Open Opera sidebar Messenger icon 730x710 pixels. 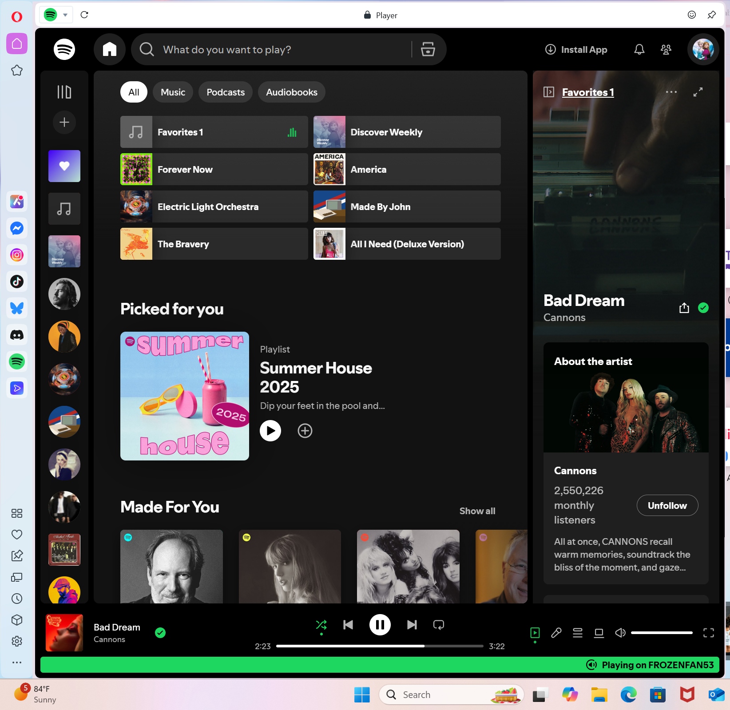point(17,228)
